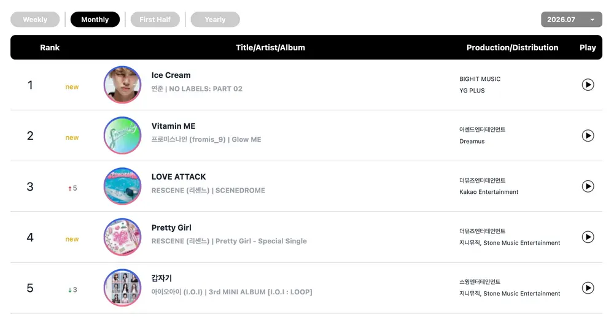Screen dimensions: 614x317
Task: Expand the date selector arrow
Action: tap(592, 20)
